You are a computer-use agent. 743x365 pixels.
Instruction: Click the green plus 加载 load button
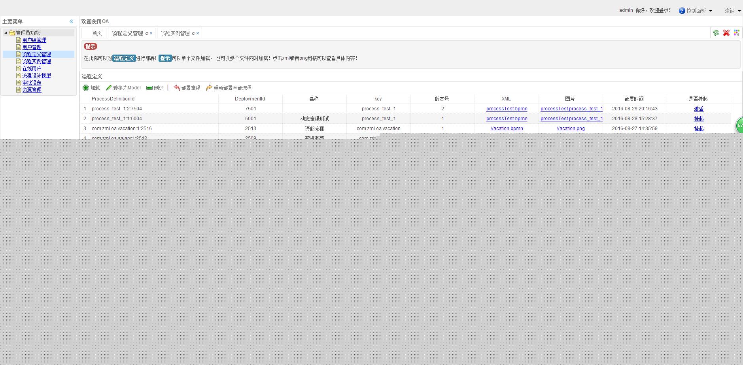point(91,88)
